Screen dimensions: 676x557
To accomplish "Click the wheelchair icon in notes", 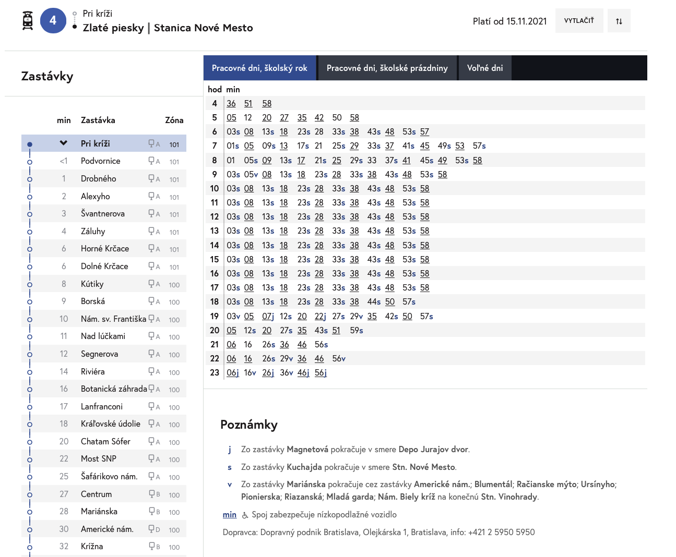I will tap(245, 515).
